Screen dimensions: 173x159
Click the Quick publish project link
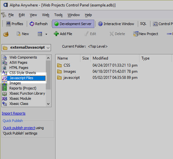[x=19, y=128]
